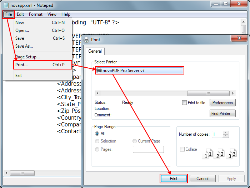The image size is (250, 188).
Task: Open the View menu
Action: (x=52, y=14)
